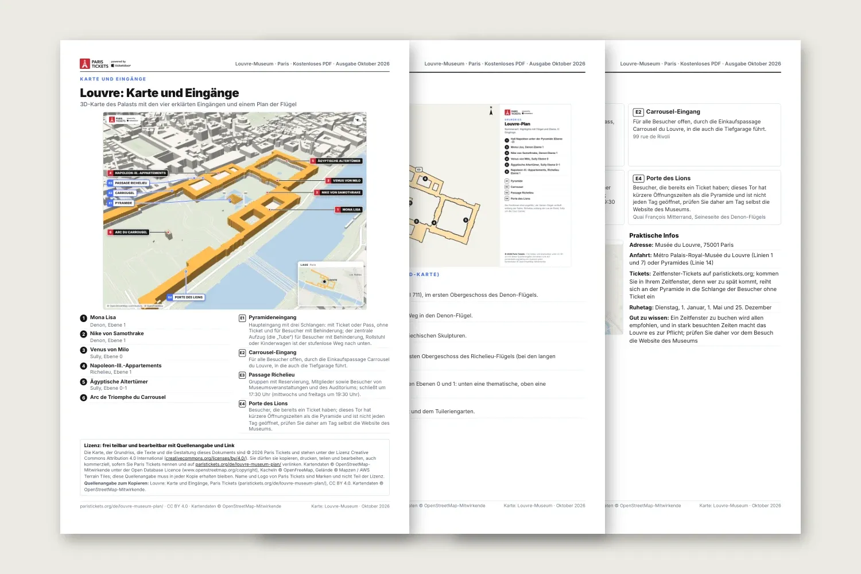Image resolution: width=861 pixels, height=574 pixels.
Task: Click the north arrow on the middle page floor plan
Action: point(491,111)
